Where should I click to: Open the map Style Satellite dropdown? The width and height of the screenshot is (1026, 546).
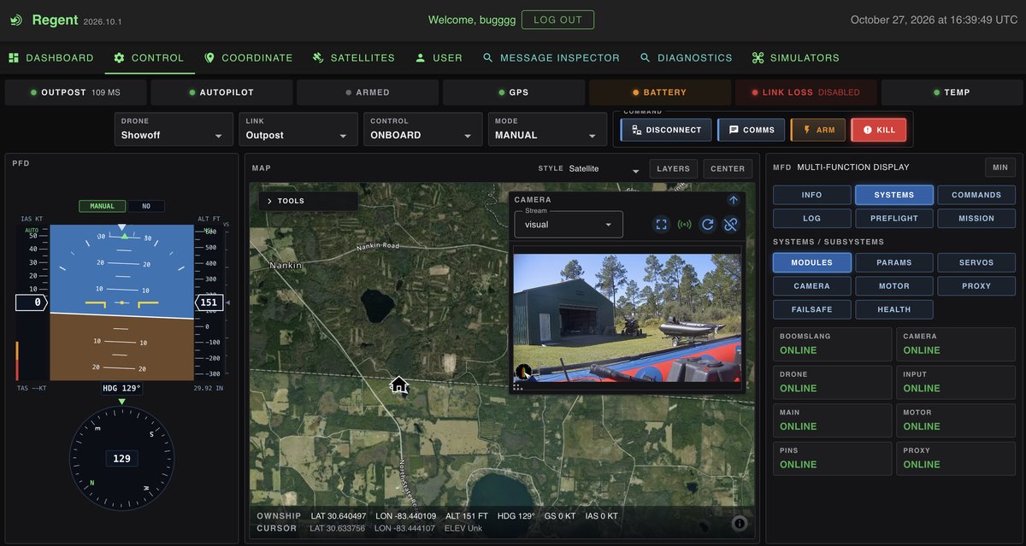[604, 169]
